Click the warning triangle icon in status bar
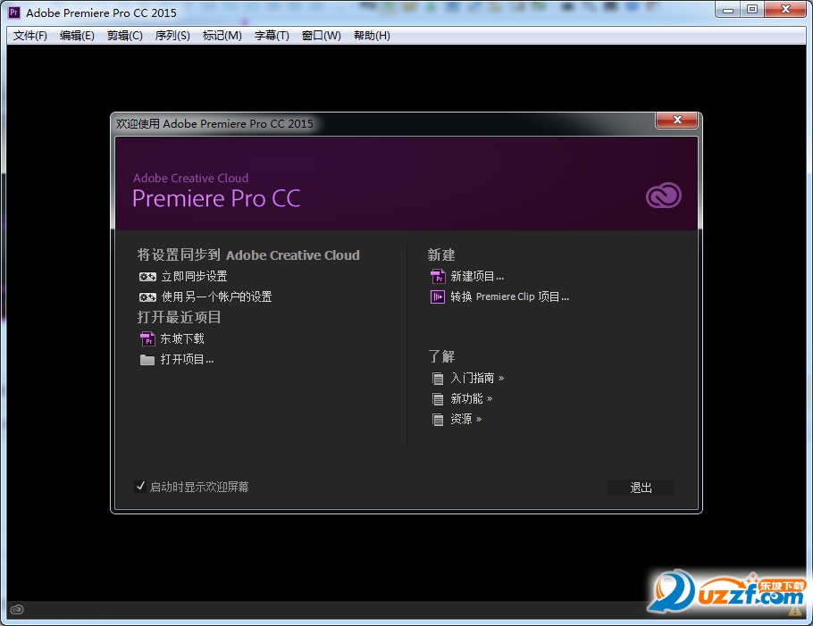 [x=795, y=611]
